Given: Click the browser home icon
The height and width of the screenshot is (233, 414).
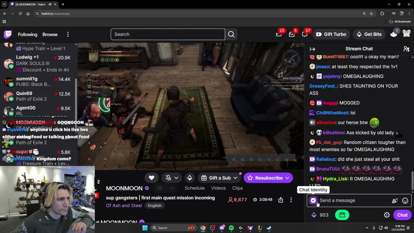Looking at the screenshot, I should (x=28, y=14).
